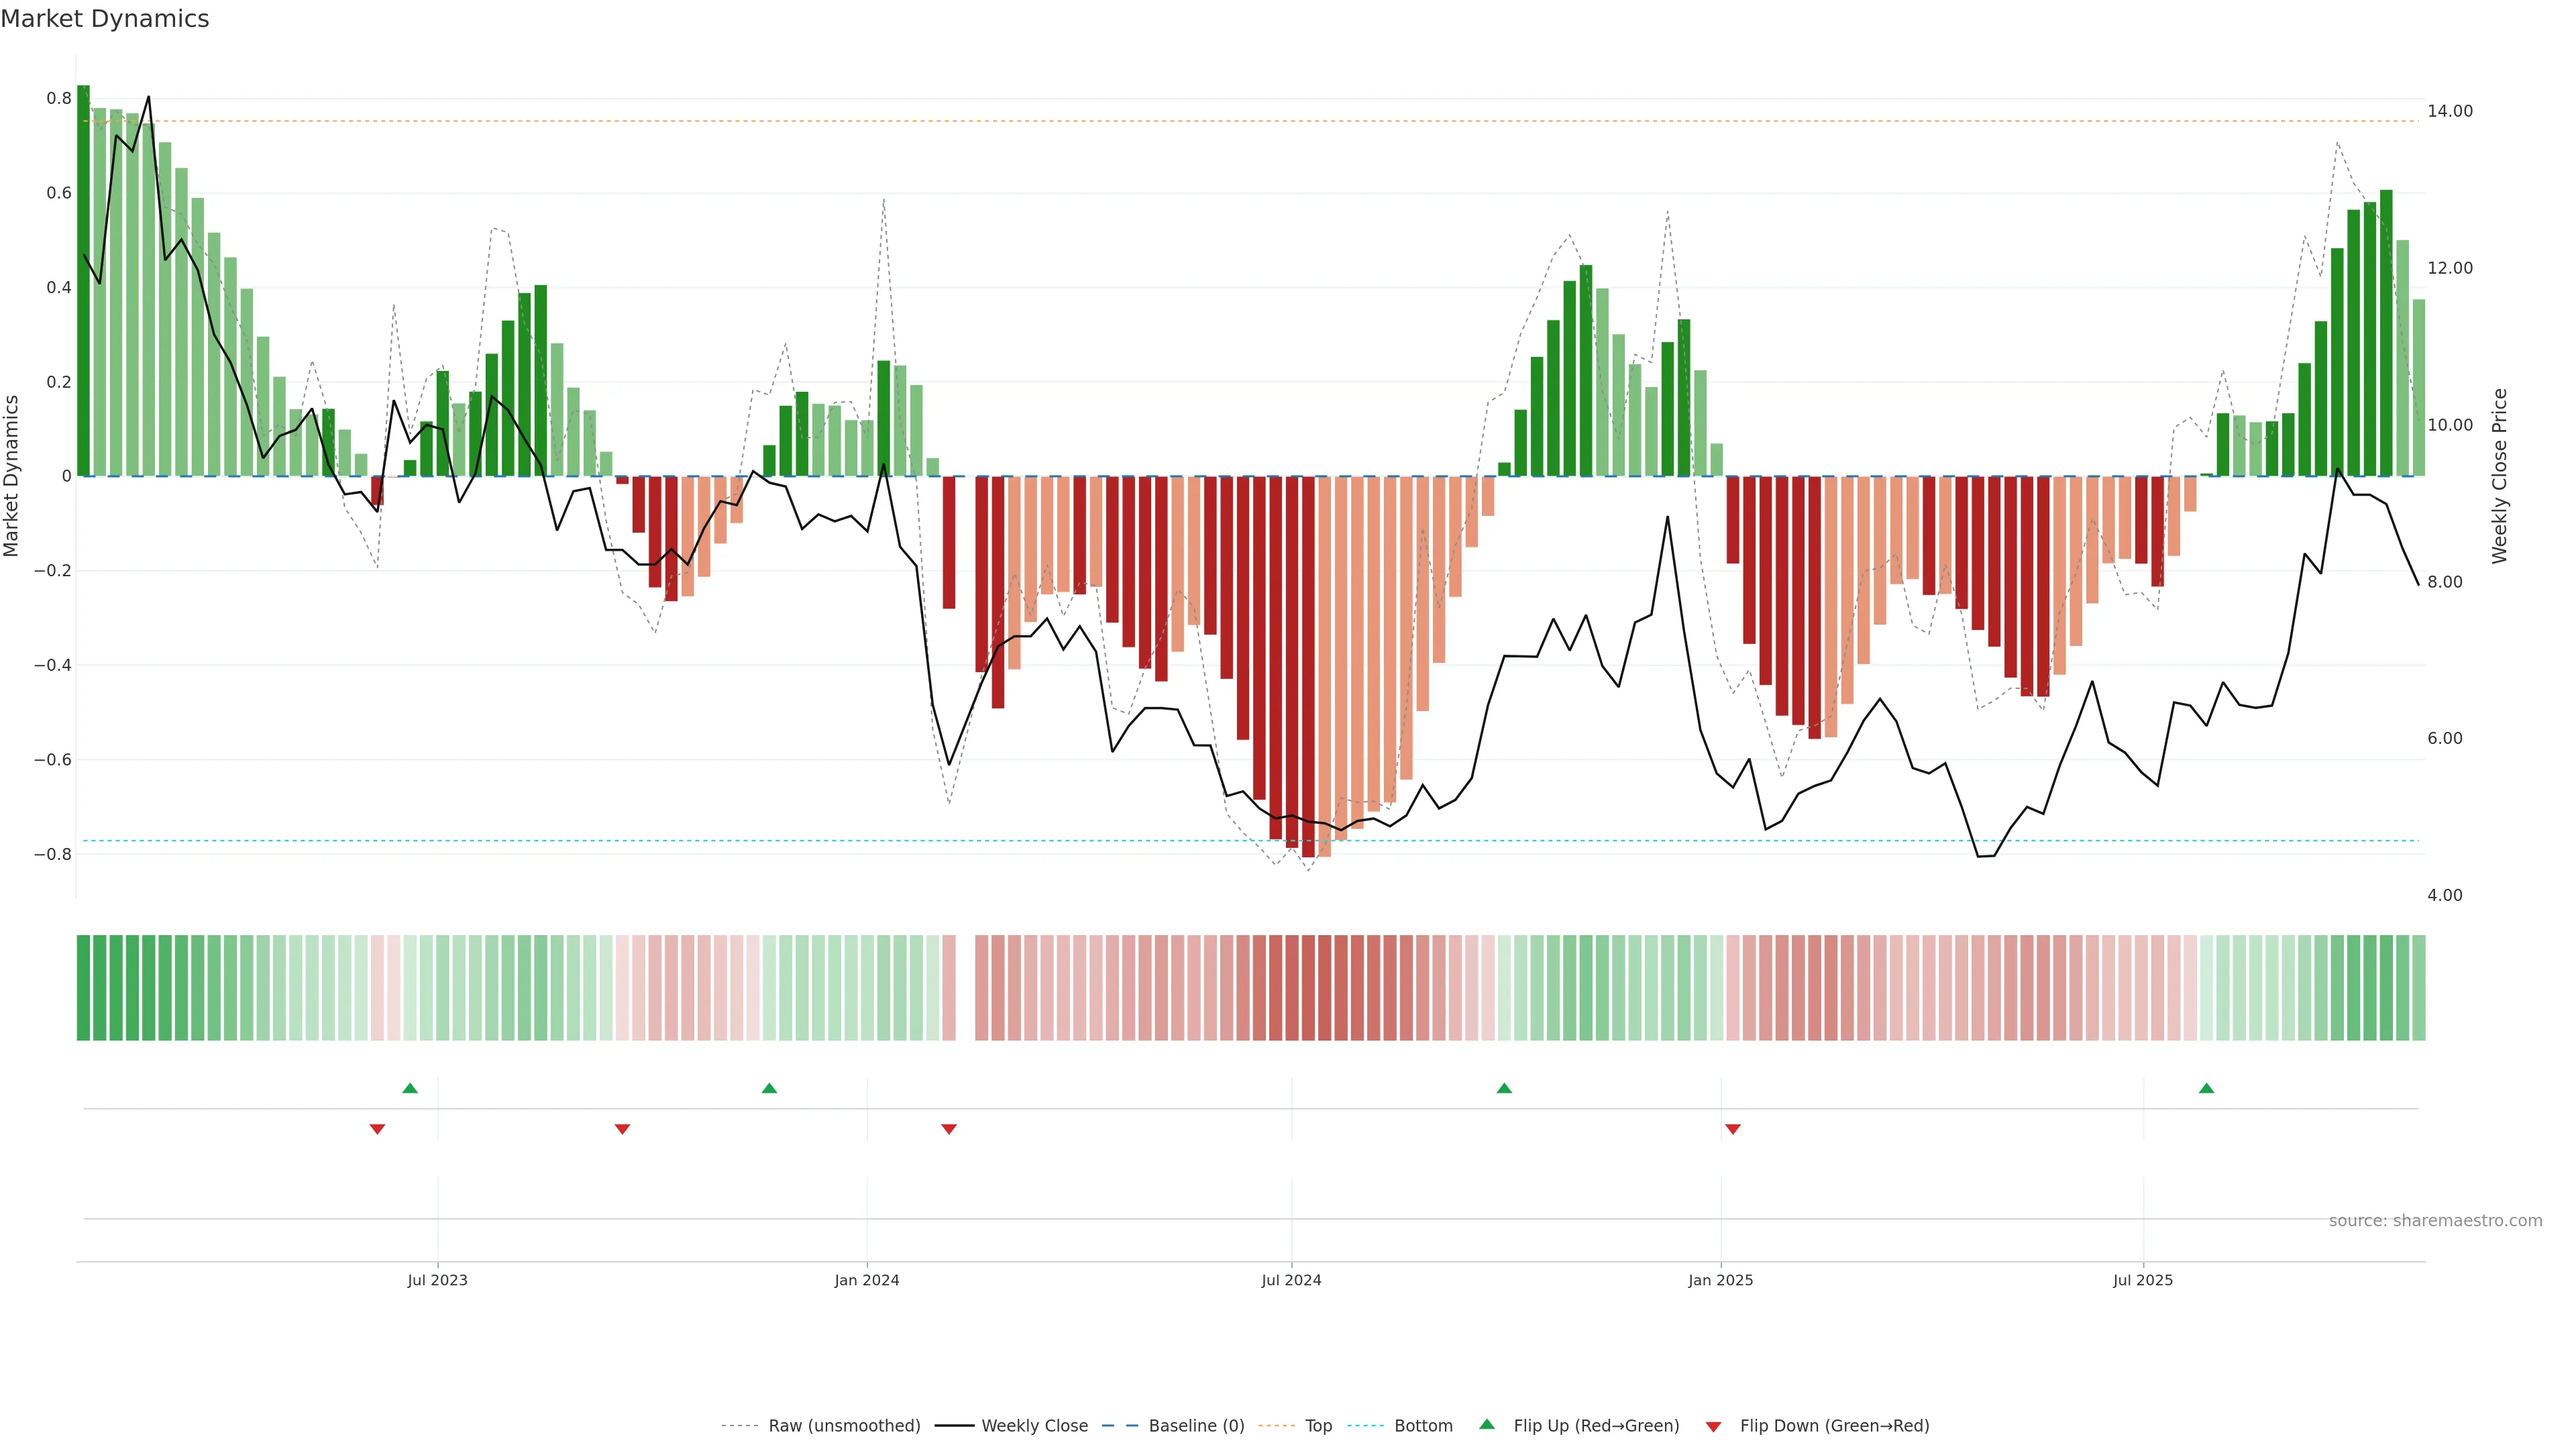Click the Market Dynamics chart title
The width and height of the screenshot is (2576, 1449).
[105, 19]
